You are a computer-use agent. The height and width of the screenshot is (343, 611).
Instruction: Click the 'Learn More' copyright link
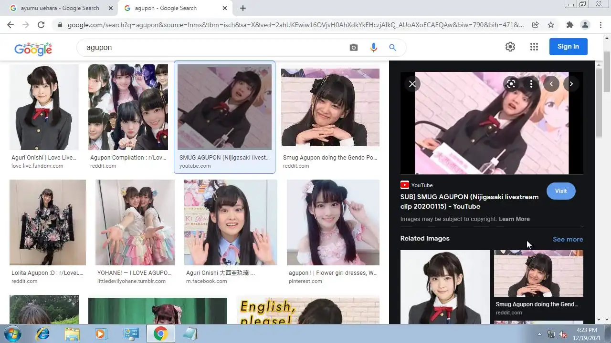pos(514,219)
